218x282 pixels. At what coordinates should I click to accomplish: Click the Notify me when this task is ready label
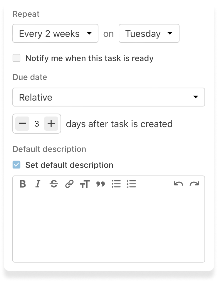[89, 58]
